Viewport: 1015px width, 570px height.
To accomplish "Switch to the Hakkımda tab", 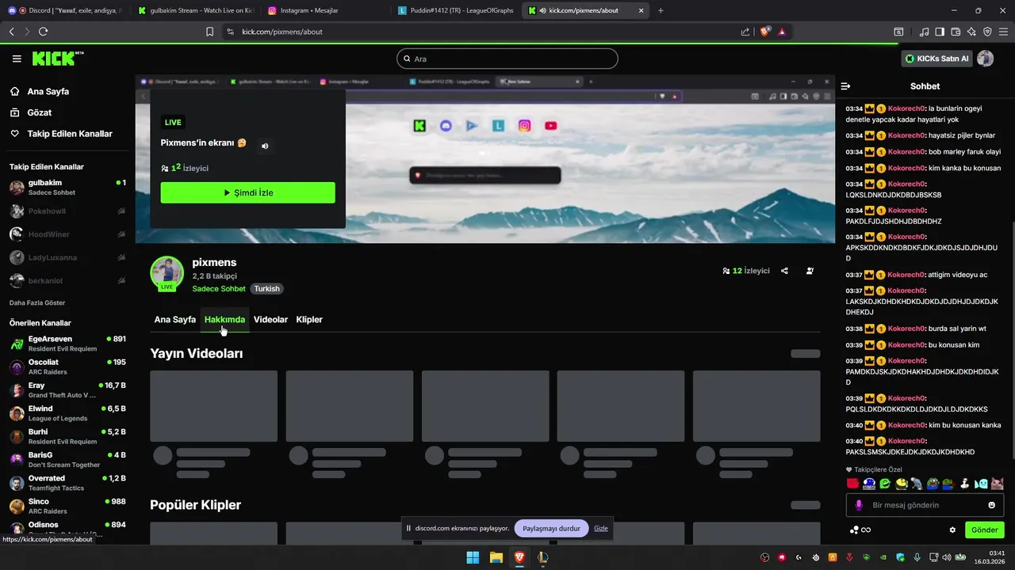I will 224,320.
